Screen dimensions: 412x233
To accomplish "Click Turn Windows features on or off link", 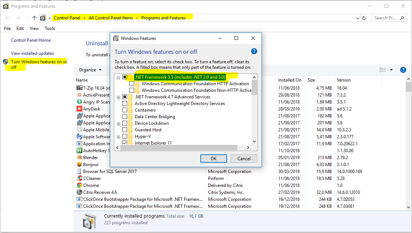I will click(x=39, y=64).
